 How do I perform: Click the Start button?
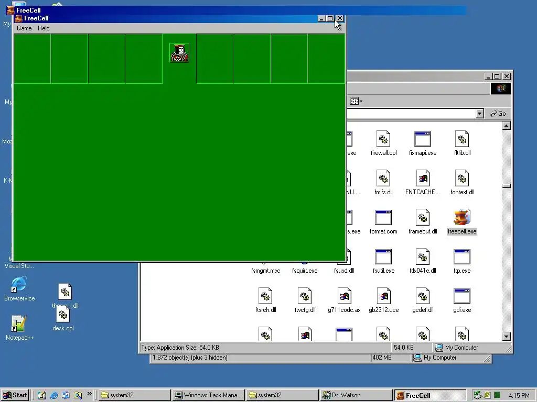click(15, 395)
